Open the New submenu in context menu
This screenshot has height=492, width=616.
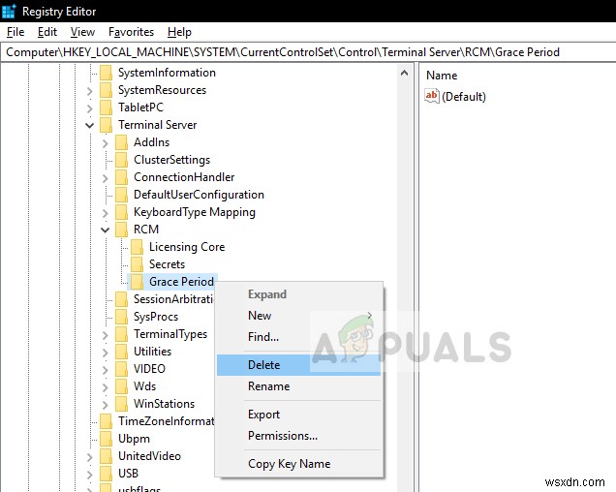tap(298, 316)
